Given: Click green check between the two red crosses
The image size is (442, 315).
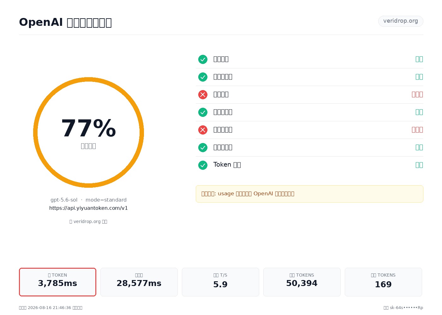Looking at the screenshot, I should click(203, 112).
